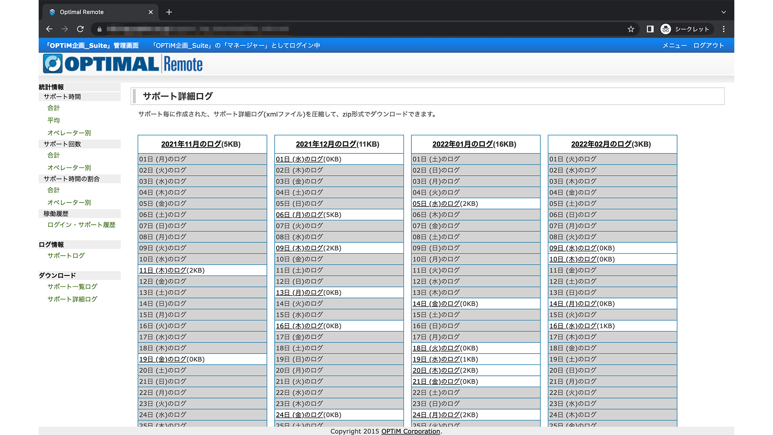Download January 20日 (木)のログ
The image size is (773, 435).
(436, 371)
